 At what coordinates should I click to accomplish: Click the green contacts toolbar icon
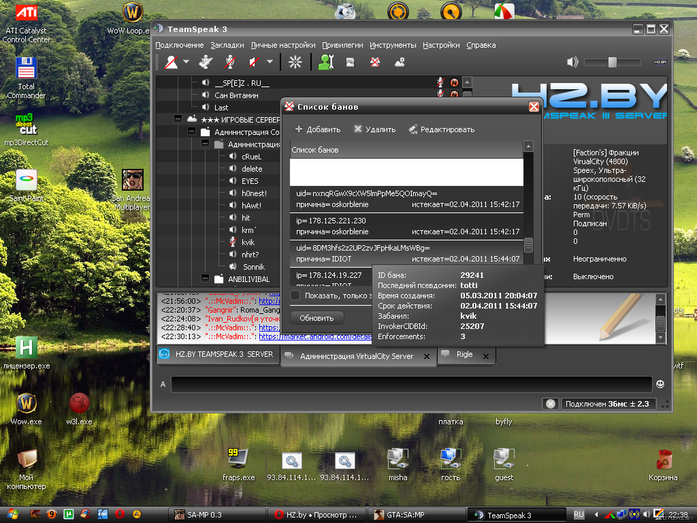(x=325, y=63)
